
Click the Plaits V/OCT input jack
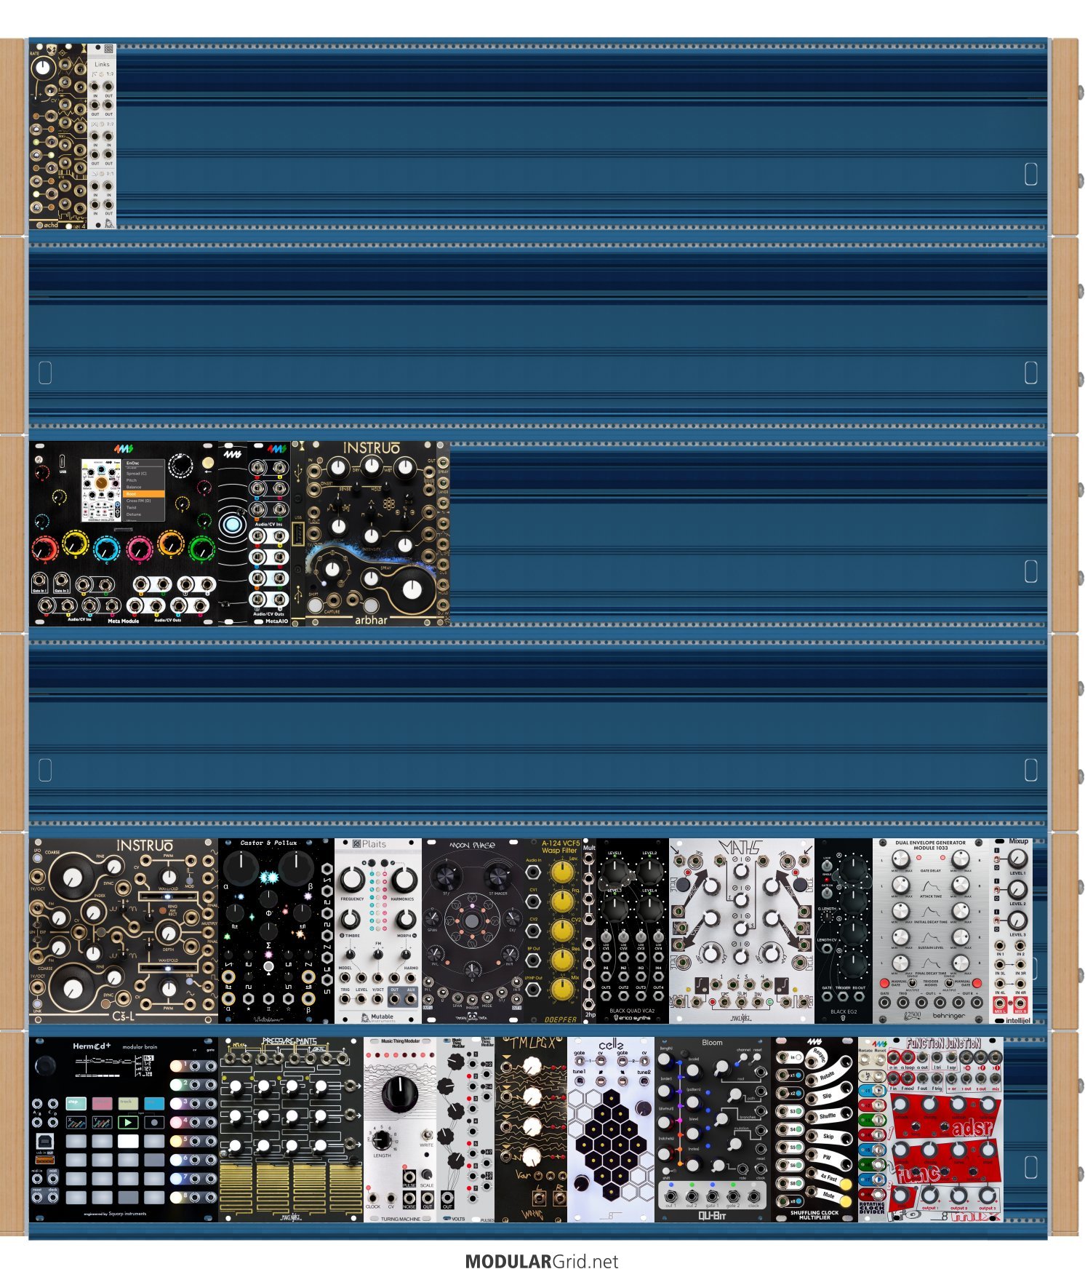[x=377, y=999]
